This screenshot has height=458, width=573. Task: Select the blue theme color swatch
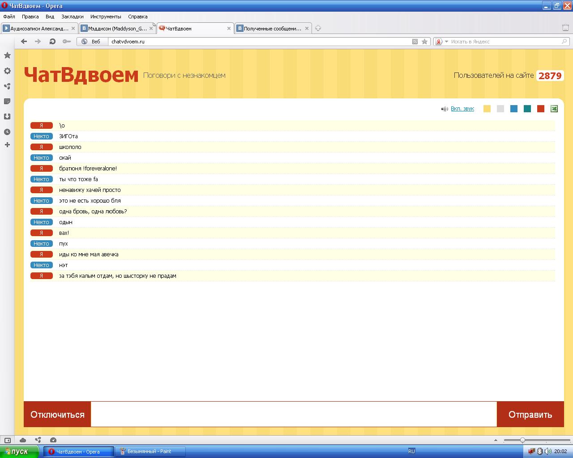[x=514, y=109]
